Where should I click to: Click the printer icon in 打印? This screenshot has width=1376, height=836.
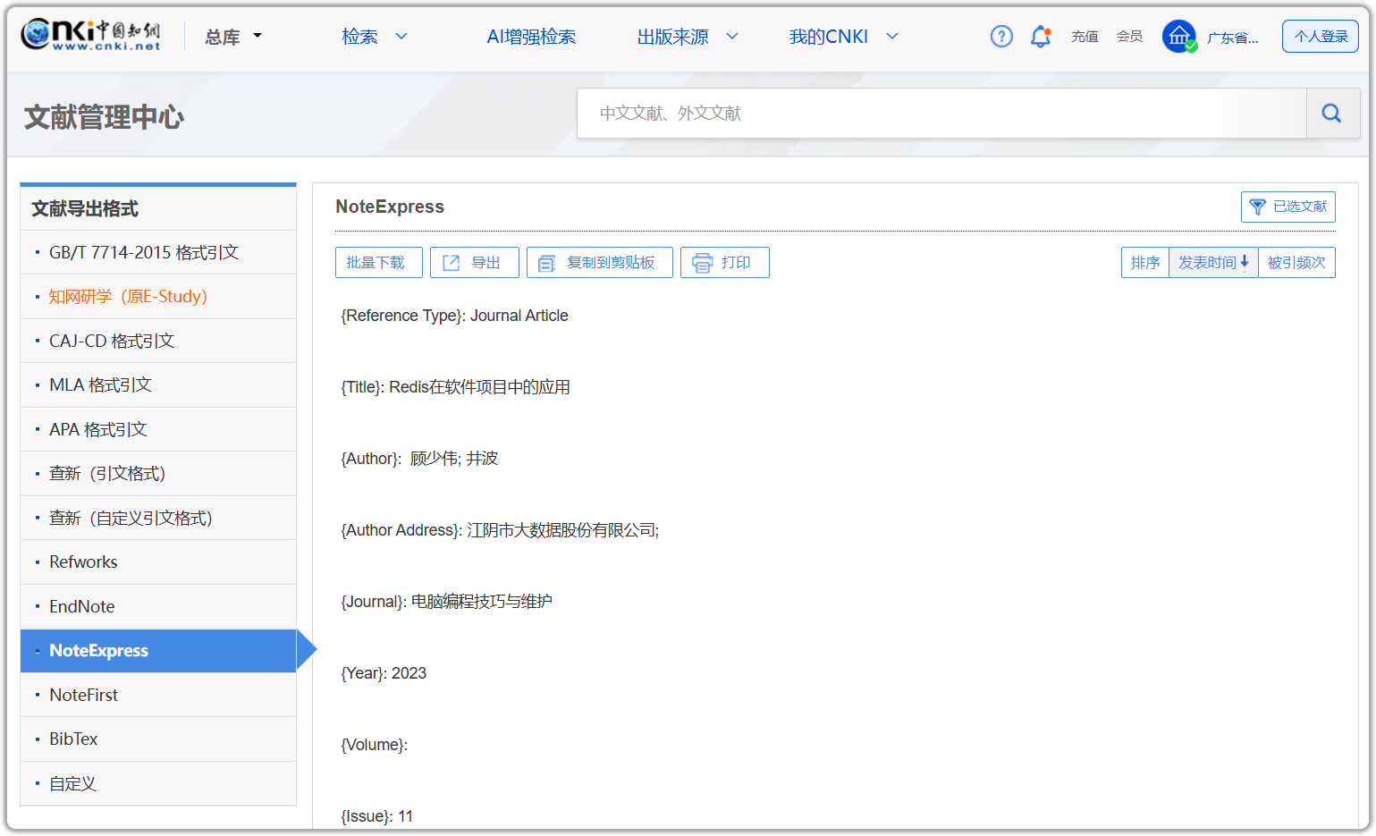click(x=703, y=263)
